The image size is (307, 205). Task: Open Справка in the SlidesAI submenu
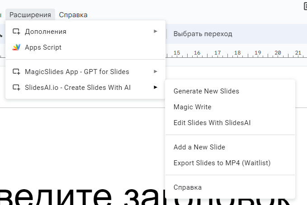click(188, 187)
